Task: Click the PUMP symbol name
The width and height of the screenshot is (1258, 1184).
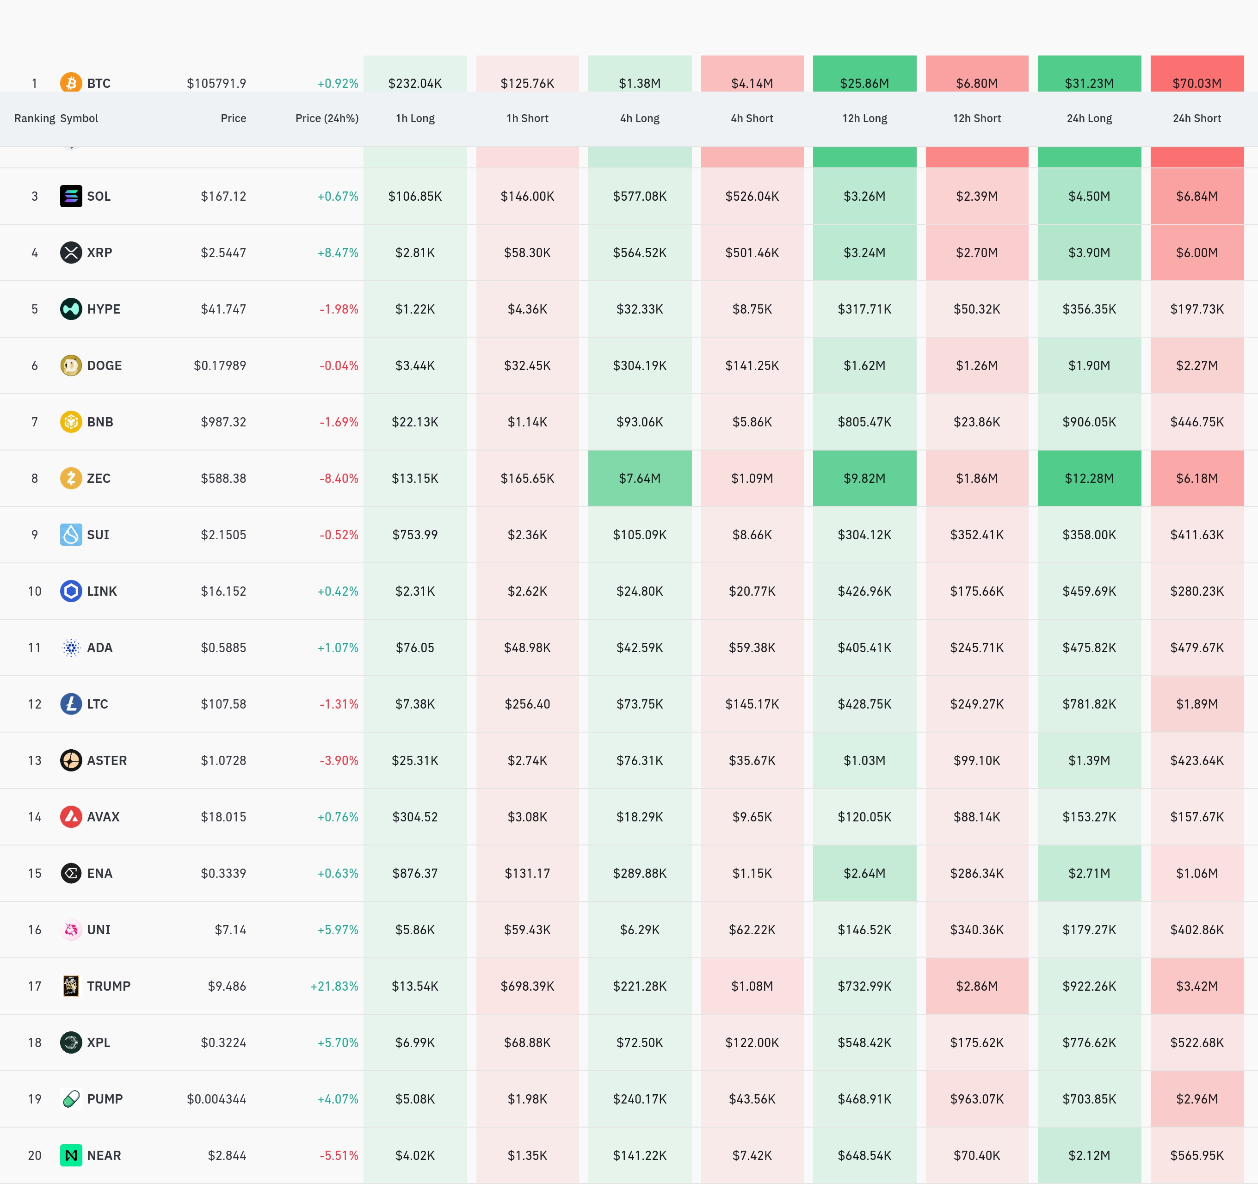Action: 105,1099
